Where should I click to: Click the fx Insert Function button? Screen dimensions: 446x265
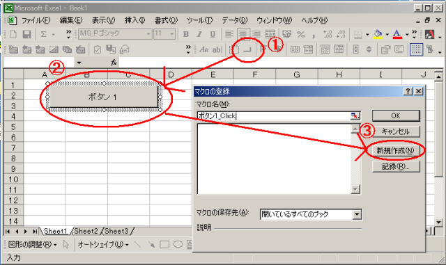tap(114, 63)
